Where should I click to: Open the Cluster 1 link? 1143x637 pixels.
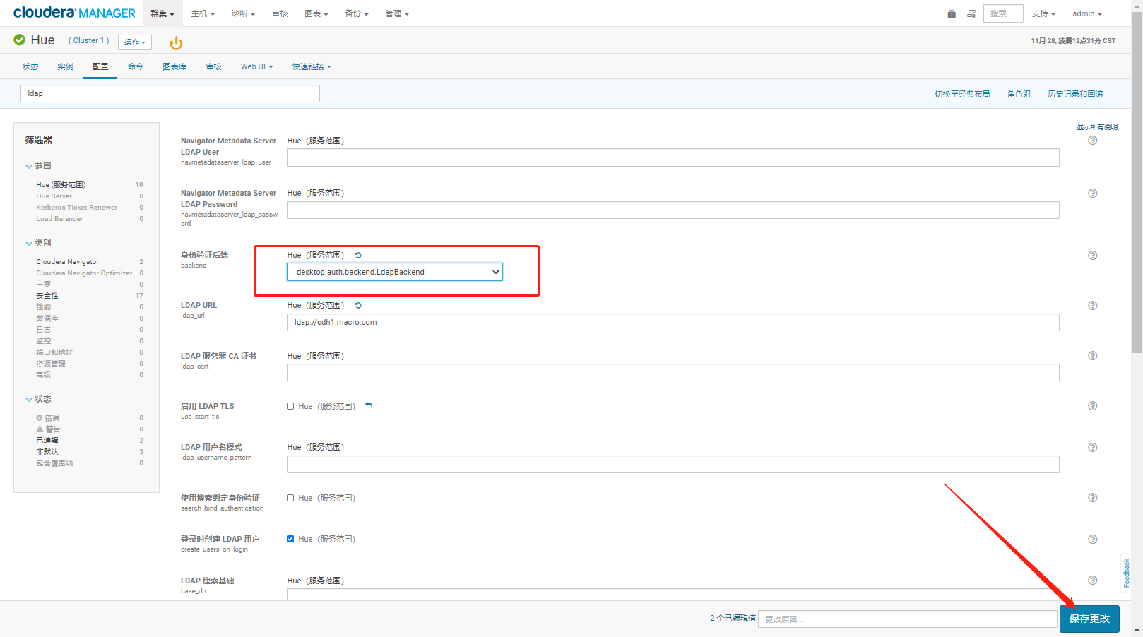tap(89, 40)
